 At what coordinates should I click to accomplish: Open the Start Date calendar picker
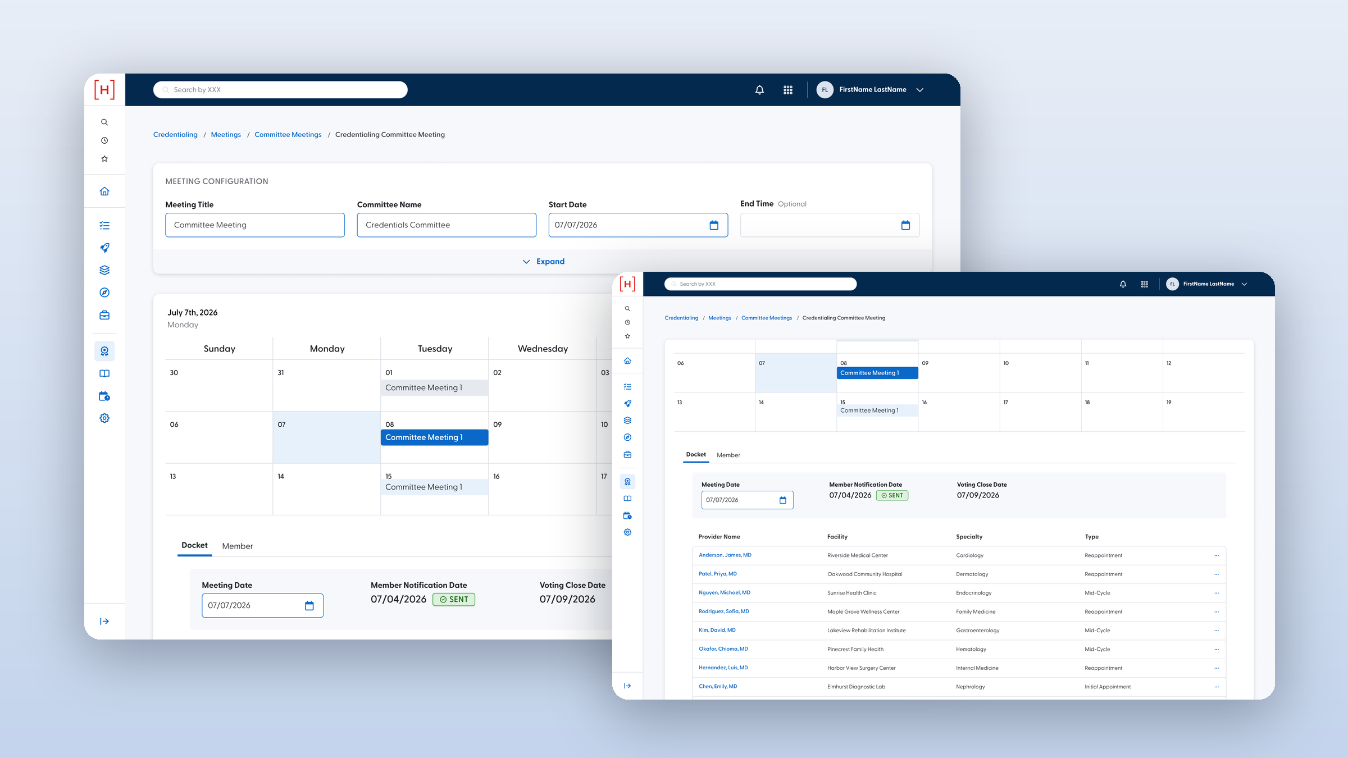[714, 225]
